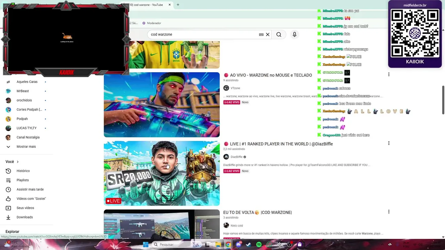This screenshot has width=445, height=250.
Task: Click the KAIIOIK QR code overlay
Action: 415,34
